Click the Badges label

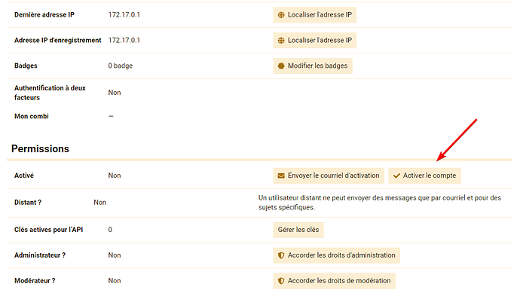[26, 66]
